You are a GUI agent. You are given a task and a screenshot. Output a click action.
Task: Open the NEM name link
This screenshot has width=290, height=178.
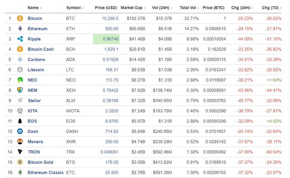pos(32,90)
